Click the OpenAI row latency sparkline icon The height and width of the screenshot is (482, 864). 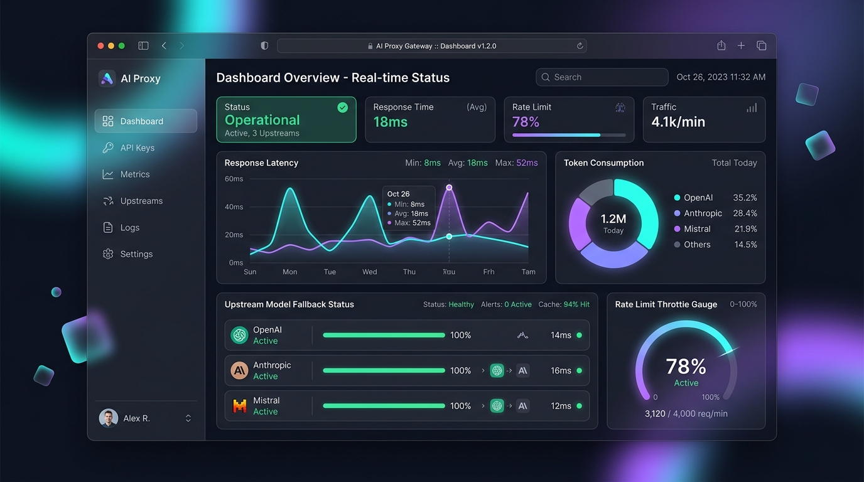coord(522,336)
